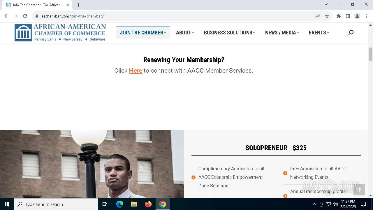Click the orange Here link

coord(136,71)
